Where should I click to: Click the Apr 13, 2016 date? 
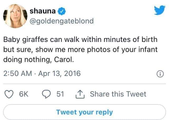click(x=60, y=73)
